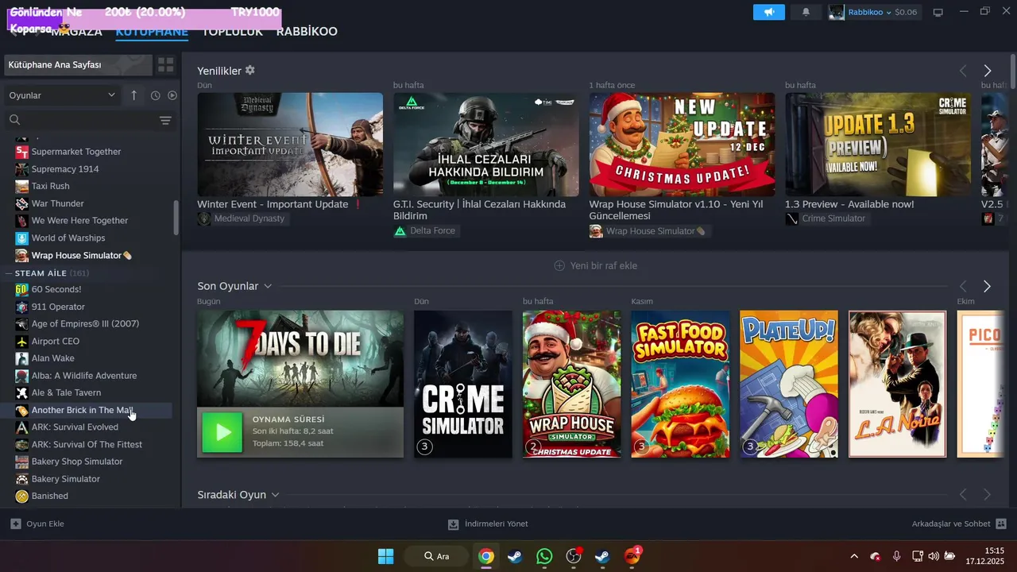Image resolution: width=1017 pixels, height=572 pixels.
Task: Click the library search input field
Action: pos(87,120)
